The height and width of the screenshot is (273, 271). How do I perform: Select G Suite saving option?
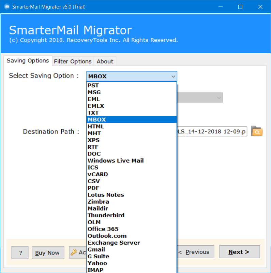tap(132, 256)
